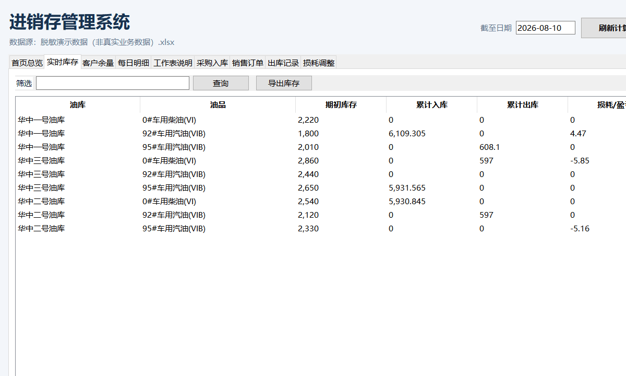The image size is (626, 376).
Task: Select the 华中三号油库 95#车用汽油 row
Action: [x=321, y=188]
